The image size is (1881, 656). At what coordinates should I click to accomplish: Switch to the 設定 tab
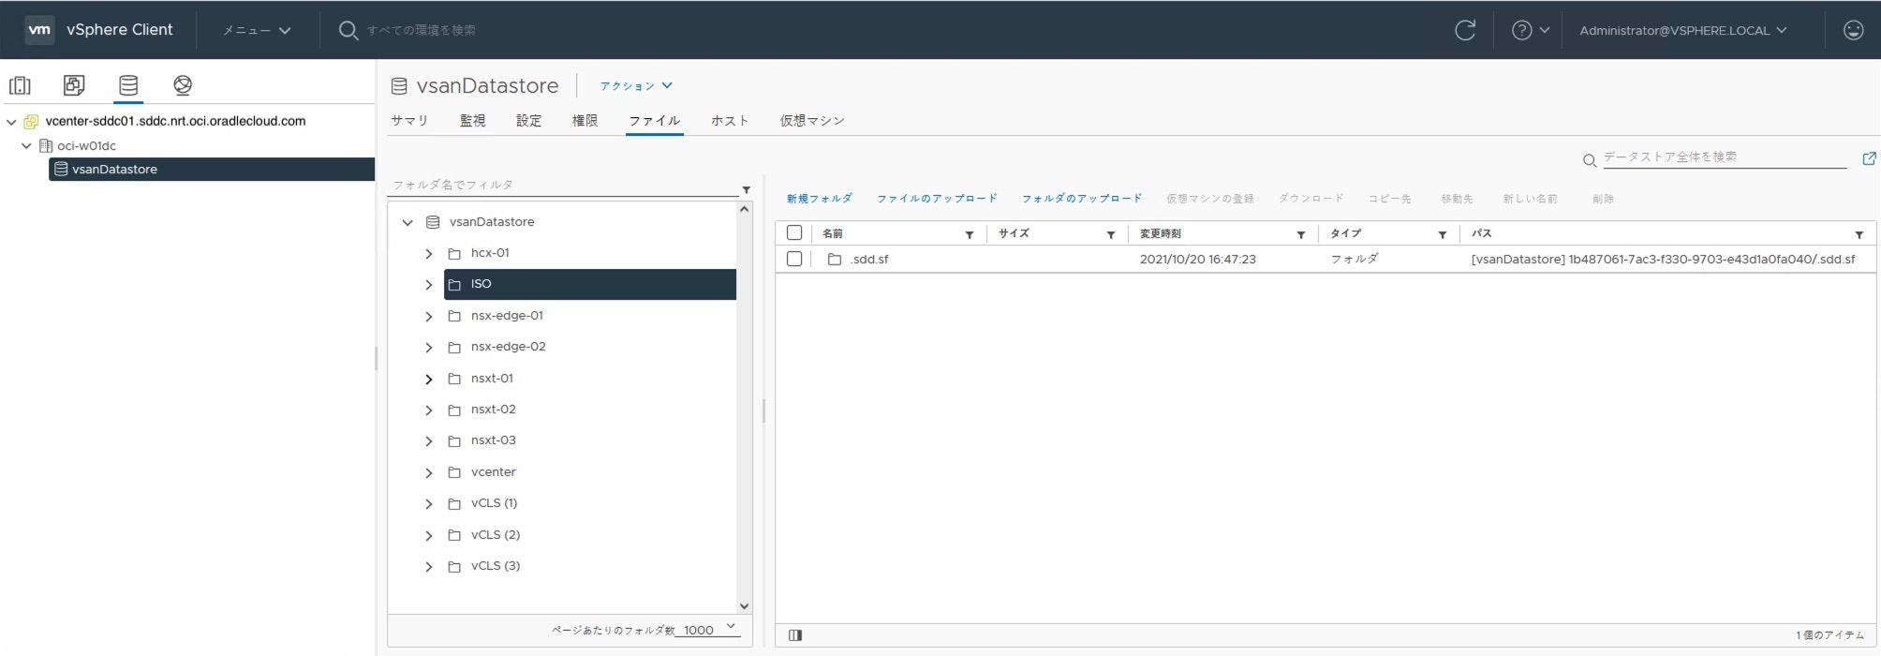(x=528, y=121)
